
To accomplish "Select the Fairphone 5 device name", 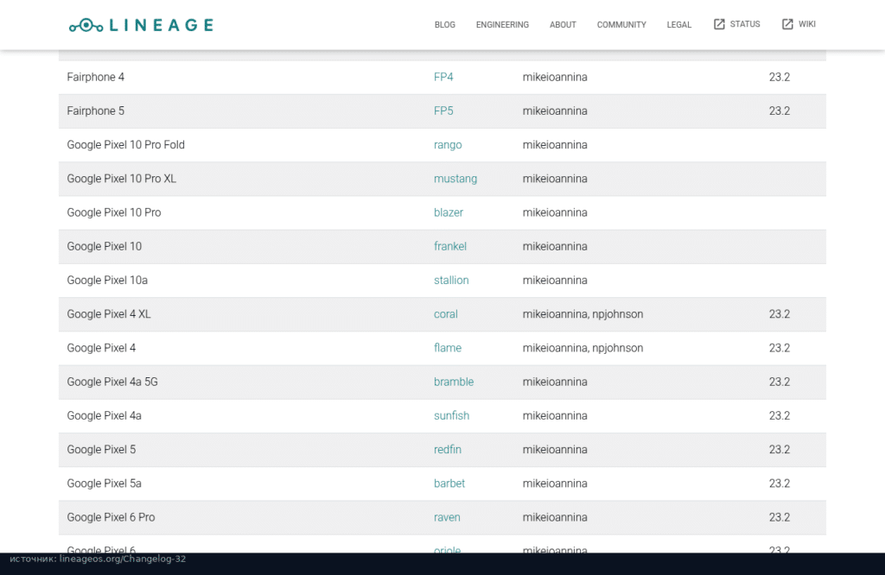I will point(95,111).
